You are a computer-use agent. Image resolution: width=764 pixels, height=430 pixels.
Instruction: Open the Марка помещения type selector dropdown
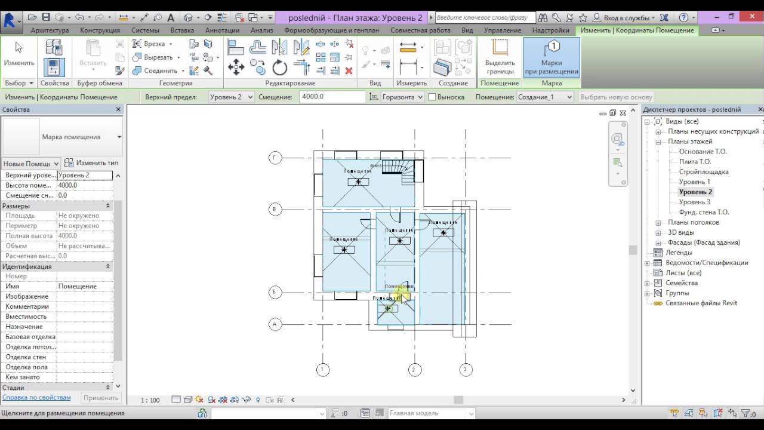[x=119, y=137]
